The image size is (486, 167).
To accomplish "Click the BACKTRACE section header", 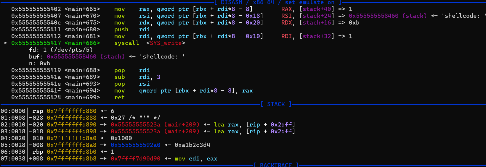I will [276, 165].
